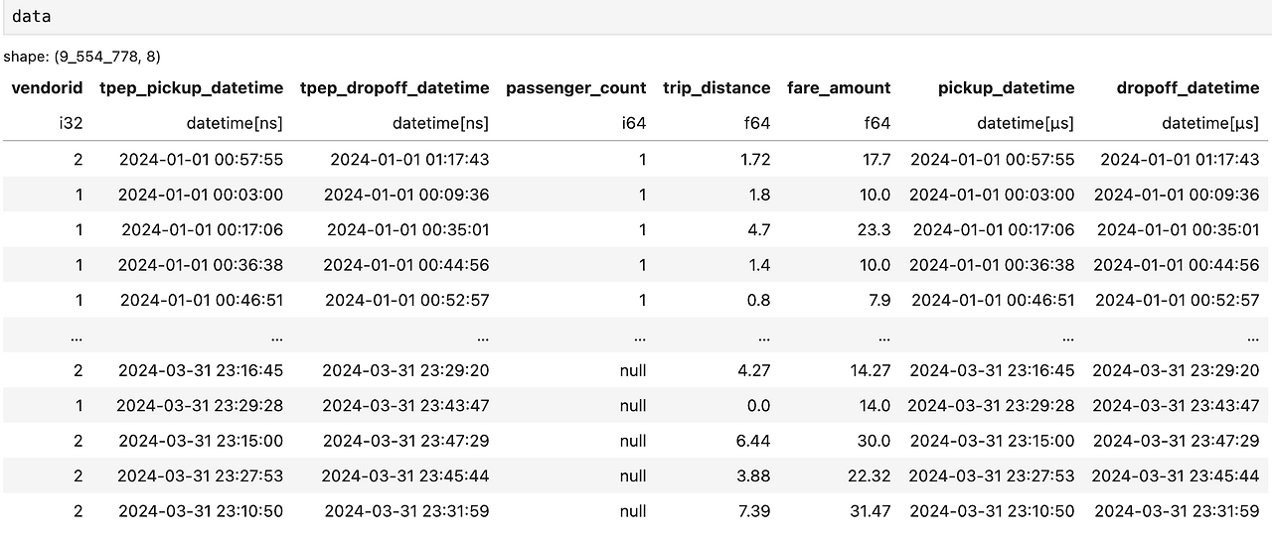Click the pickup_datetime column header on the right
This screenshot has width=1272, height=540.
click(1006, 88)
